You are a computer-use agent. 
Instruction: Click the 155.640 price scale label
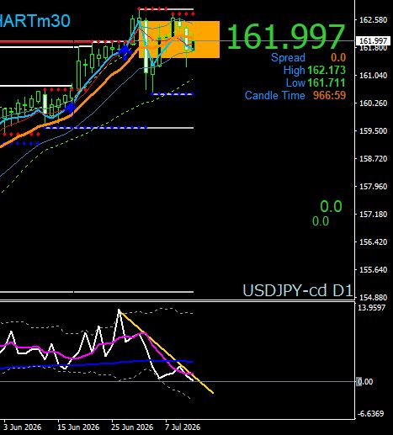(374, 270)
